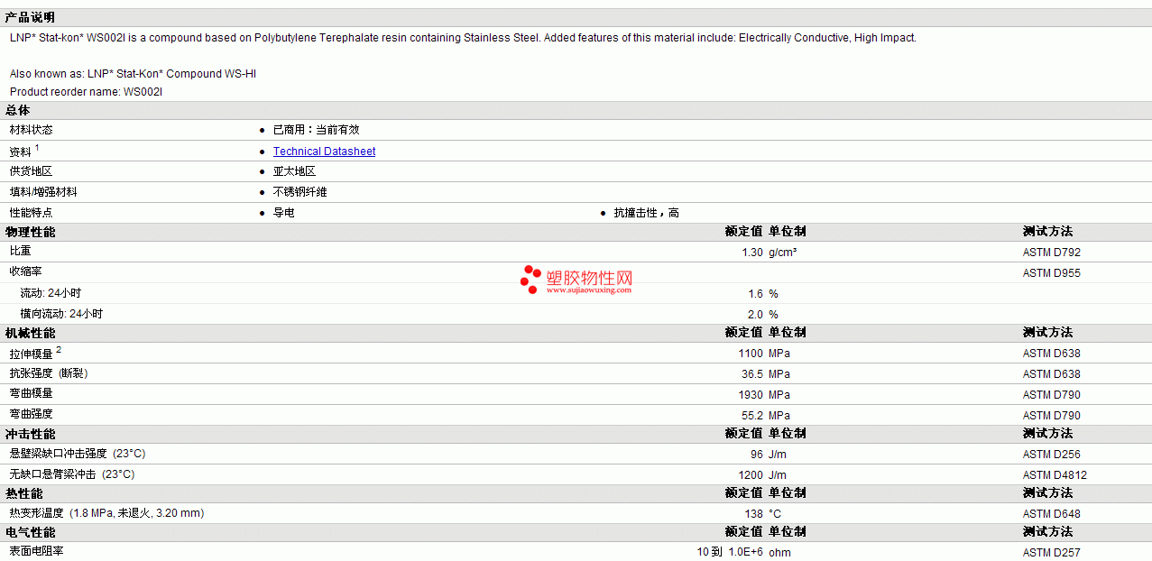Click the tensile strength value 36.5

click(752, 374)
